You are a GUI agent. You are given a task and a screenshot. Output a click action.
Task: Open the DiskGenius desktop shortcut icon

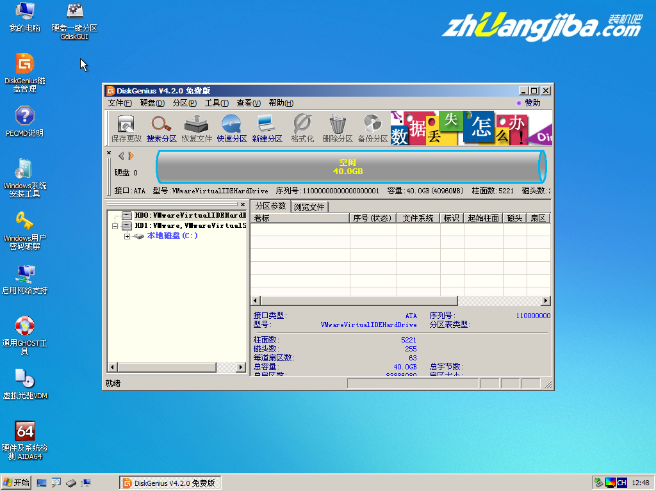24,65
